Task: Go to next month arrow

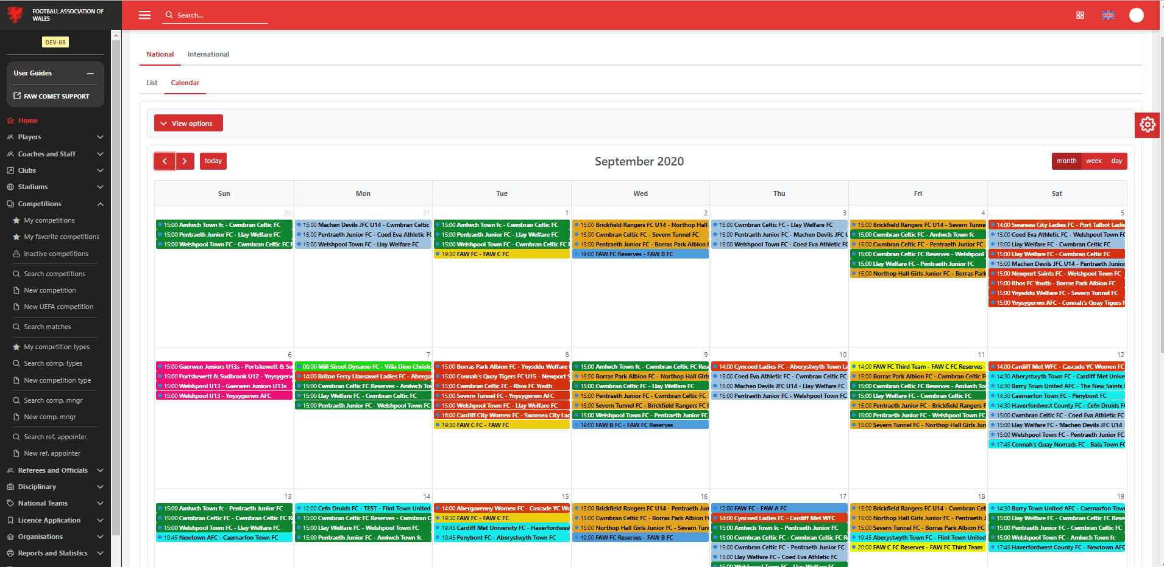Action: pyautogui.click(x=185, y=161)
